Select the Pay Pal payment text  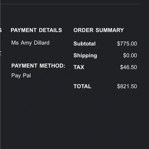[x=21, y=76]
